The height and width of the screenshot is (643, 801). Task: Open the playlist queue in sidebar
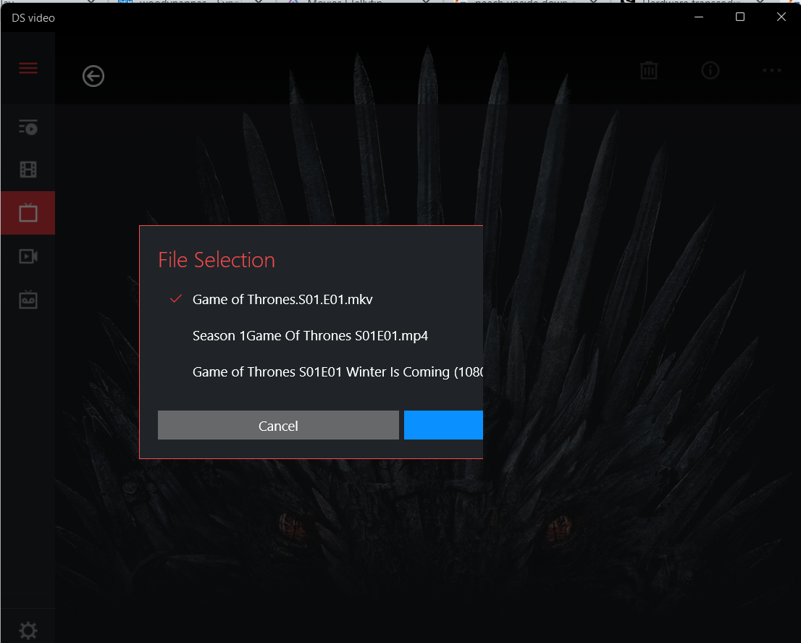(28, 128)
